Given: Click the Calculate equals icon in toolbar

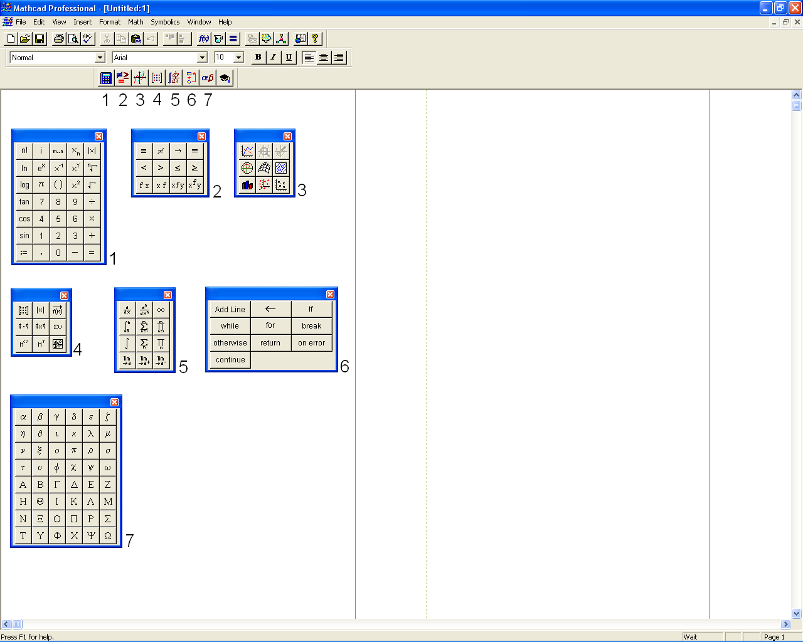Looking at the screenshot, I should coord(233,39).
